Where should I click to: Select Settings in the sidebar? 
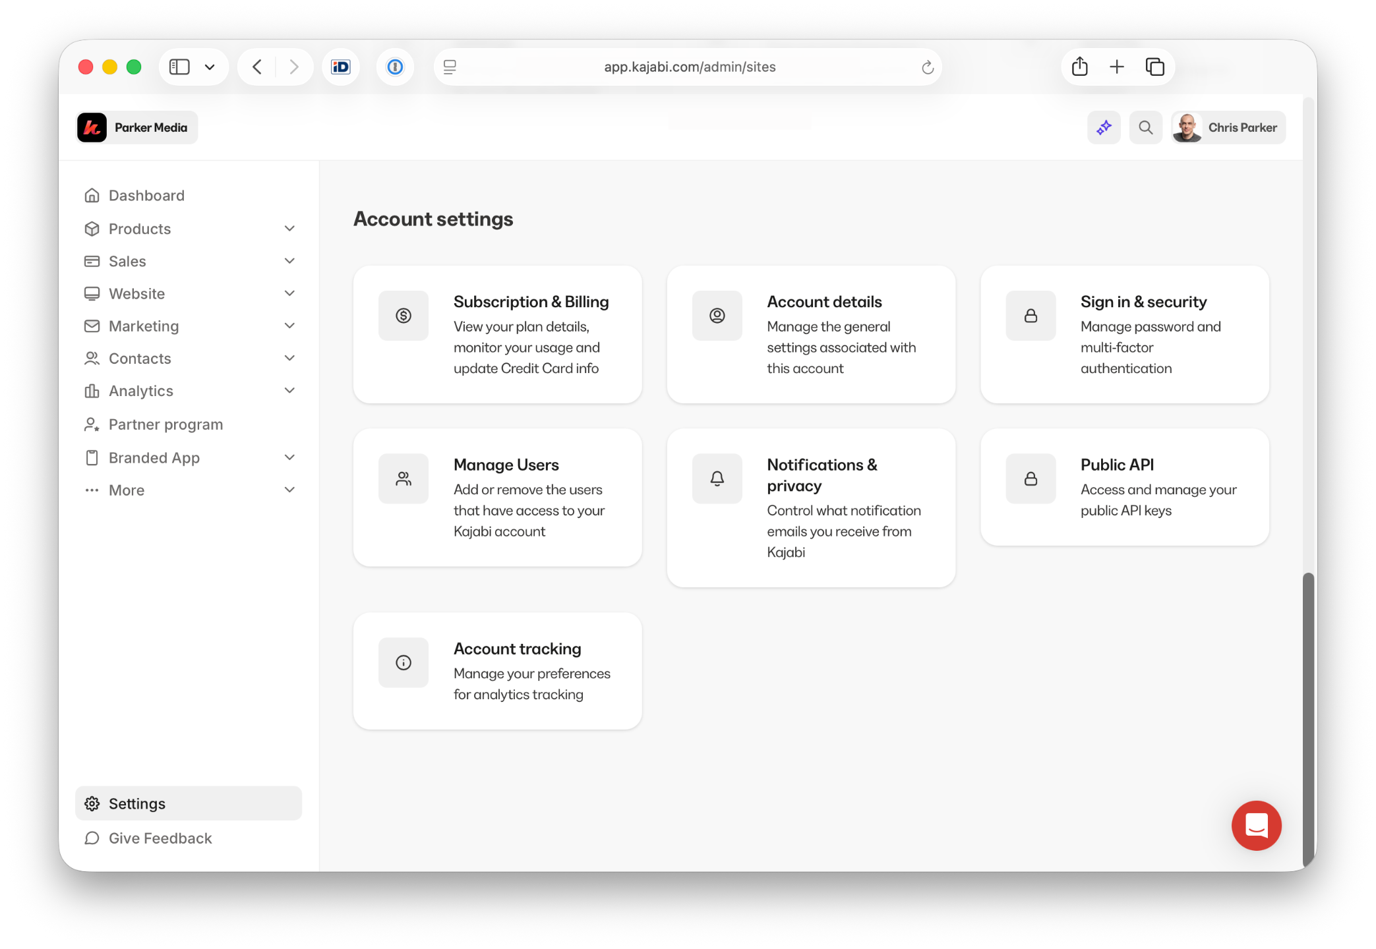tap(137, 803)
